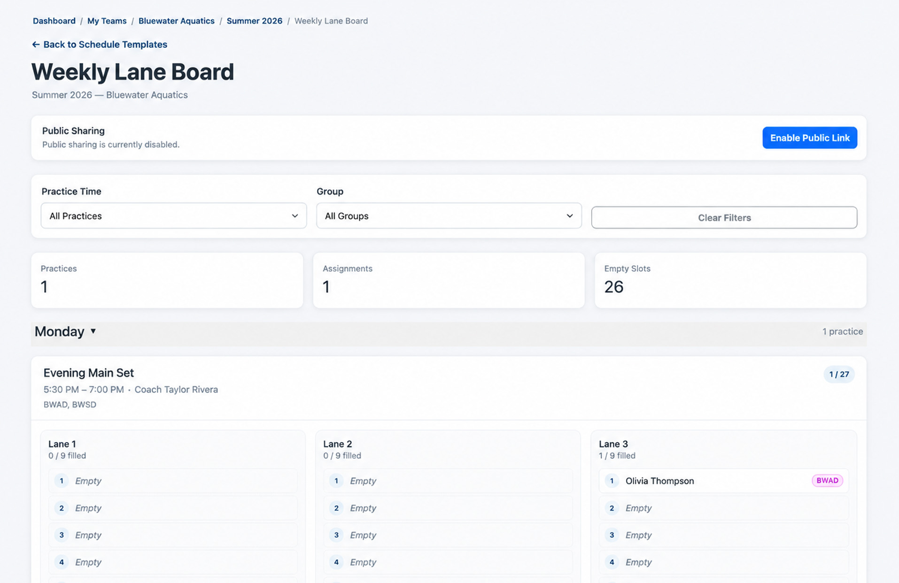899x583 pixels.
Task: Select empty slot 4 in Lane 3
Action: tap(724, 562)
